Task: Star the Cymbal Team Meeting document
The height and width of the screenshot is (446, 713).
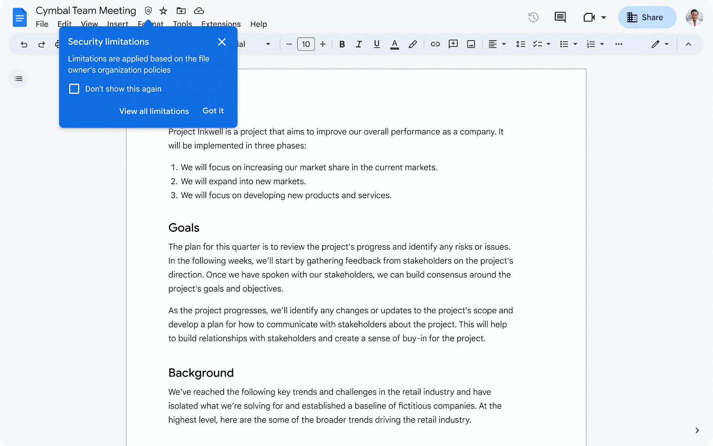Action: coord(163,11)
